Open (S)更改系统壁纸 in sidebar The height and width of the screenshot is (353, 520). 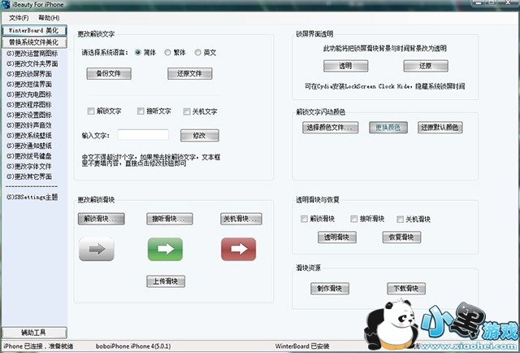(29, 136)
